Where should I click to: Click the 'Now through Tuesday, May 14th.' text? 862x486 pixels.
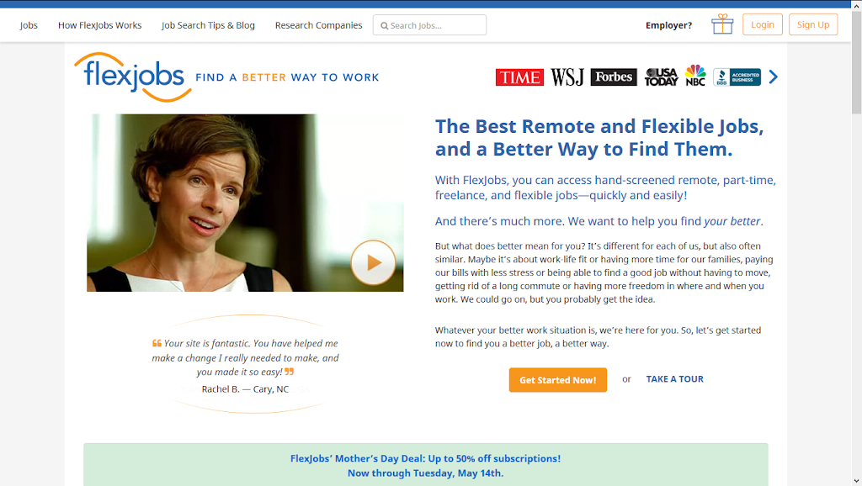click(x=425, y=473)
